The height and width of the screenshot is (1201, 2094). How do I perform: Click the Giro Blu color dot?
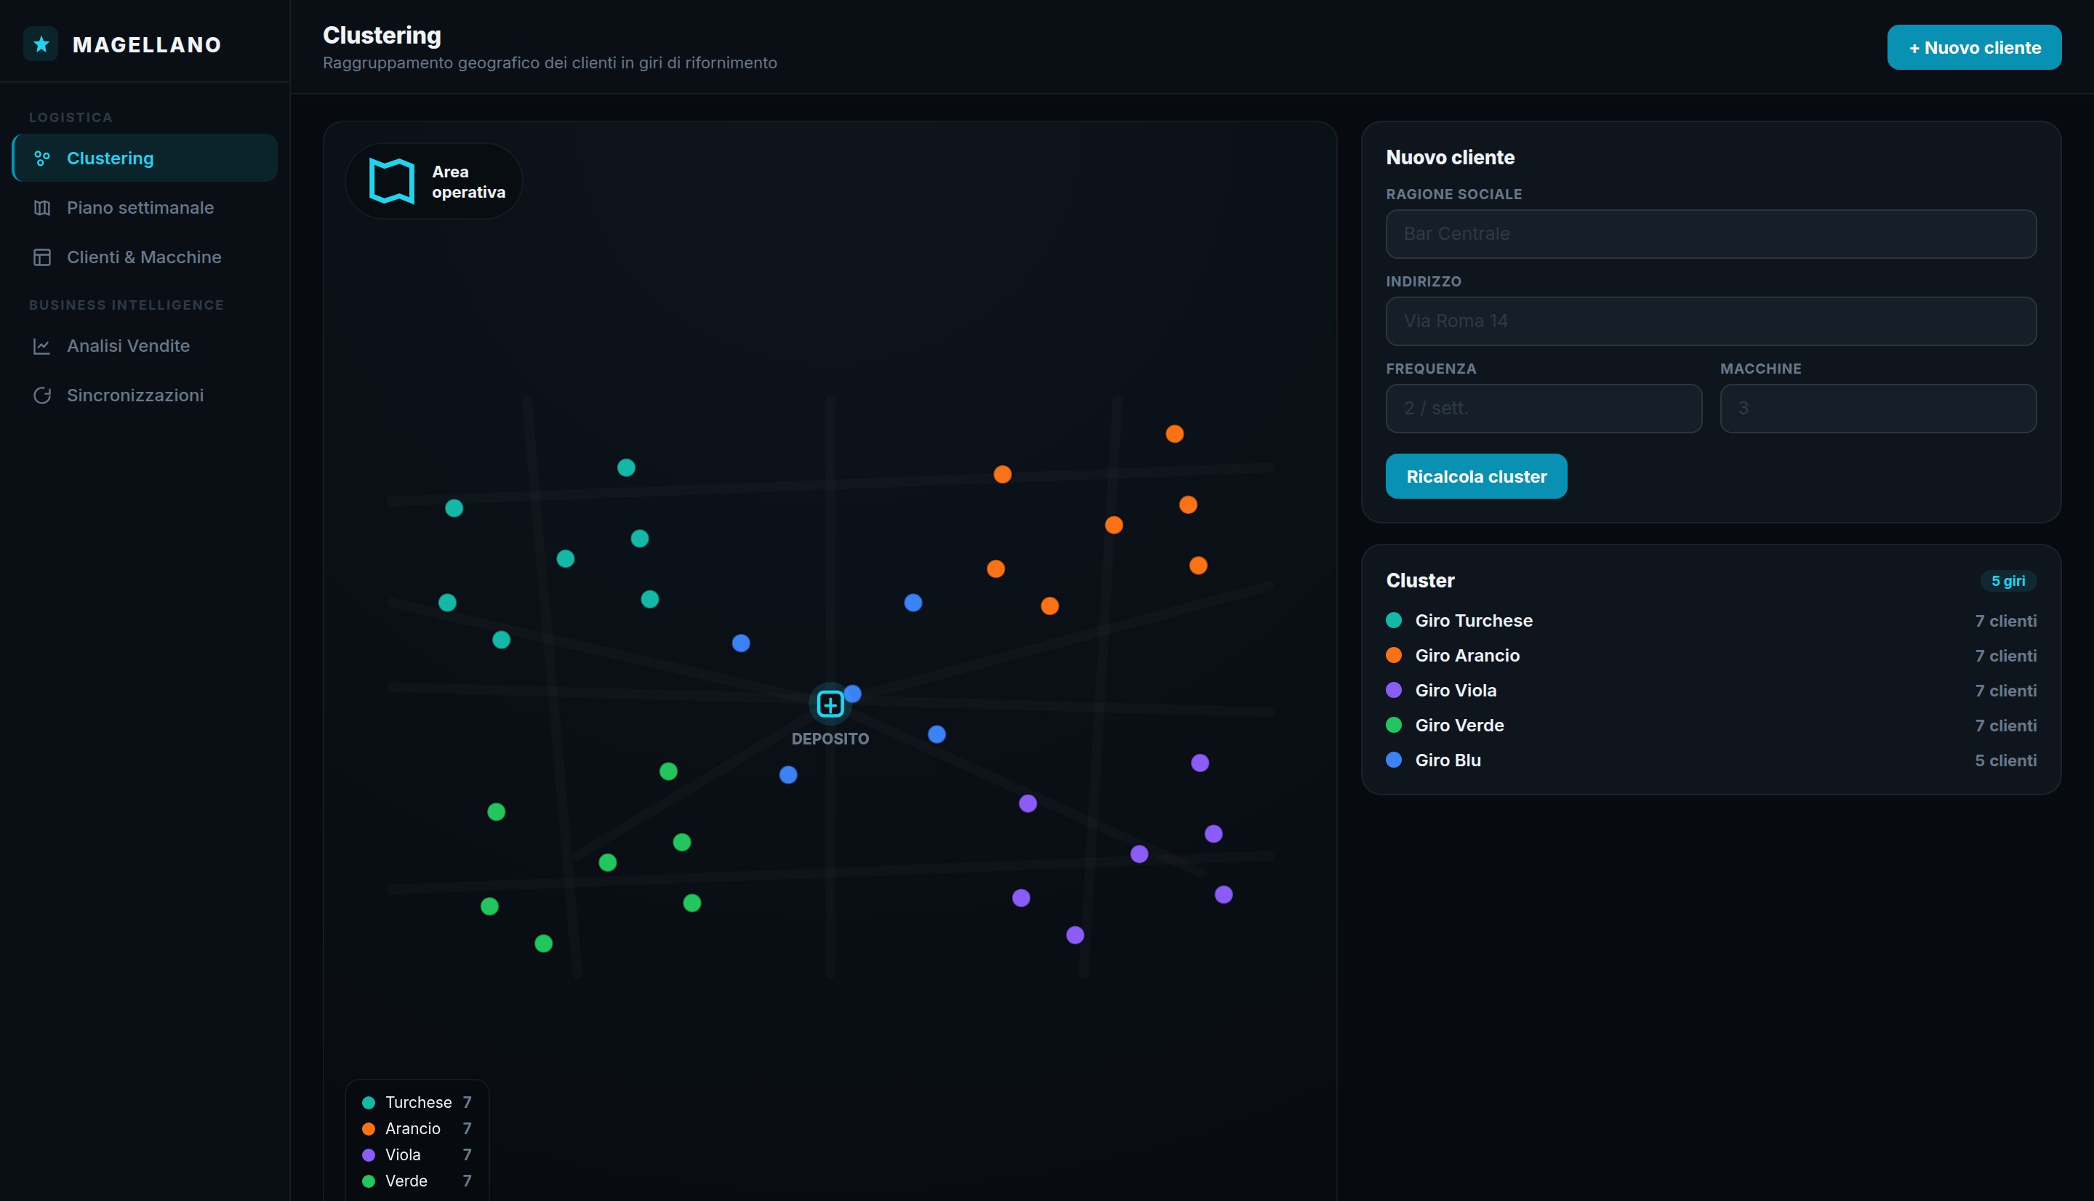[1394, 760]
